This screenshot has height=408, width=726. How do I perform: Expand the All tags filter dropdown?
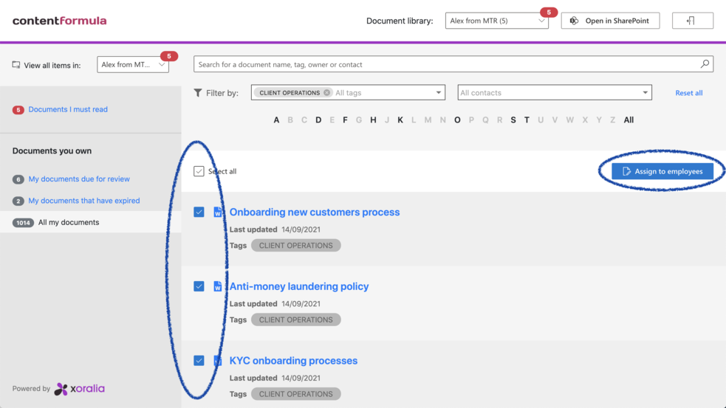pos(438,92)
